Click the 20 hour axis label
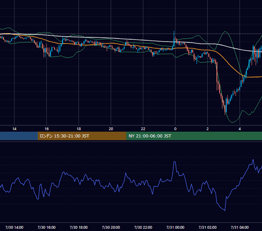This screenshot has width=262, height=231. coord(111,129)
